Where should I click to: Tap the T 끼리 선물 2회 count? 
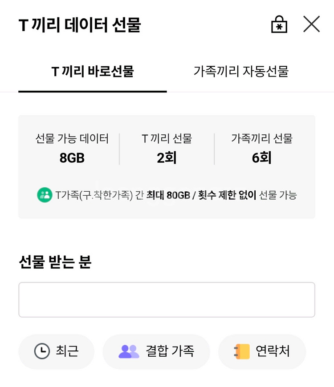pyautogui.click(x=167, y=158)
